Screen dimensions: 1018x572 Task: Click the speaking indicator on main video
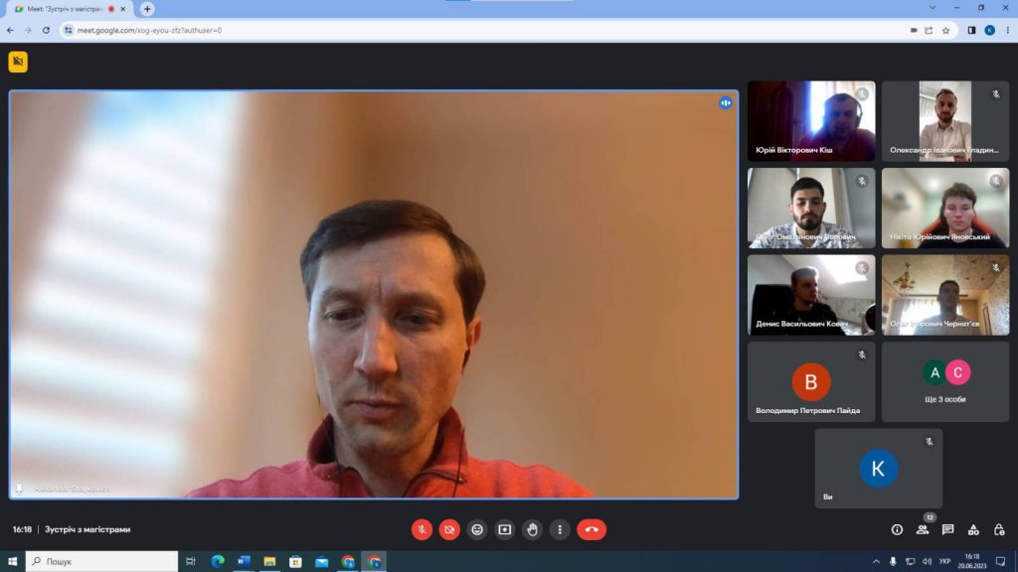pos(725,103)
